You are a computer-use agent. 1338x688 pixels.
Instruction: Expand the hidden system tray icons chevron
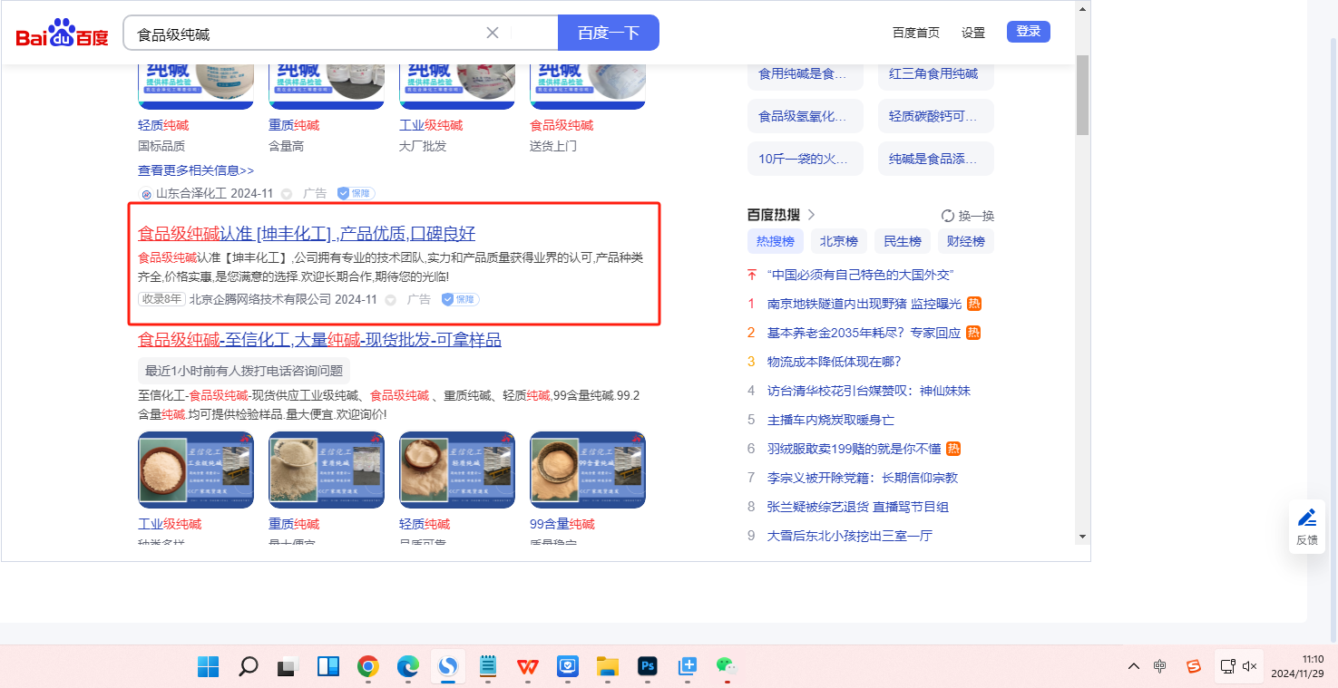pyautogui.click(x=1134, y=666)
